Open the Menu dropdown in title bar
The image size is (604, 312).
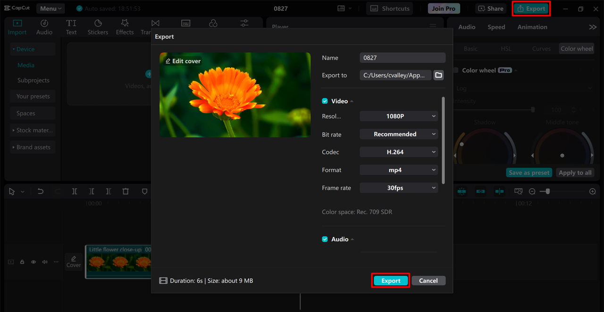tap(51, 8)
